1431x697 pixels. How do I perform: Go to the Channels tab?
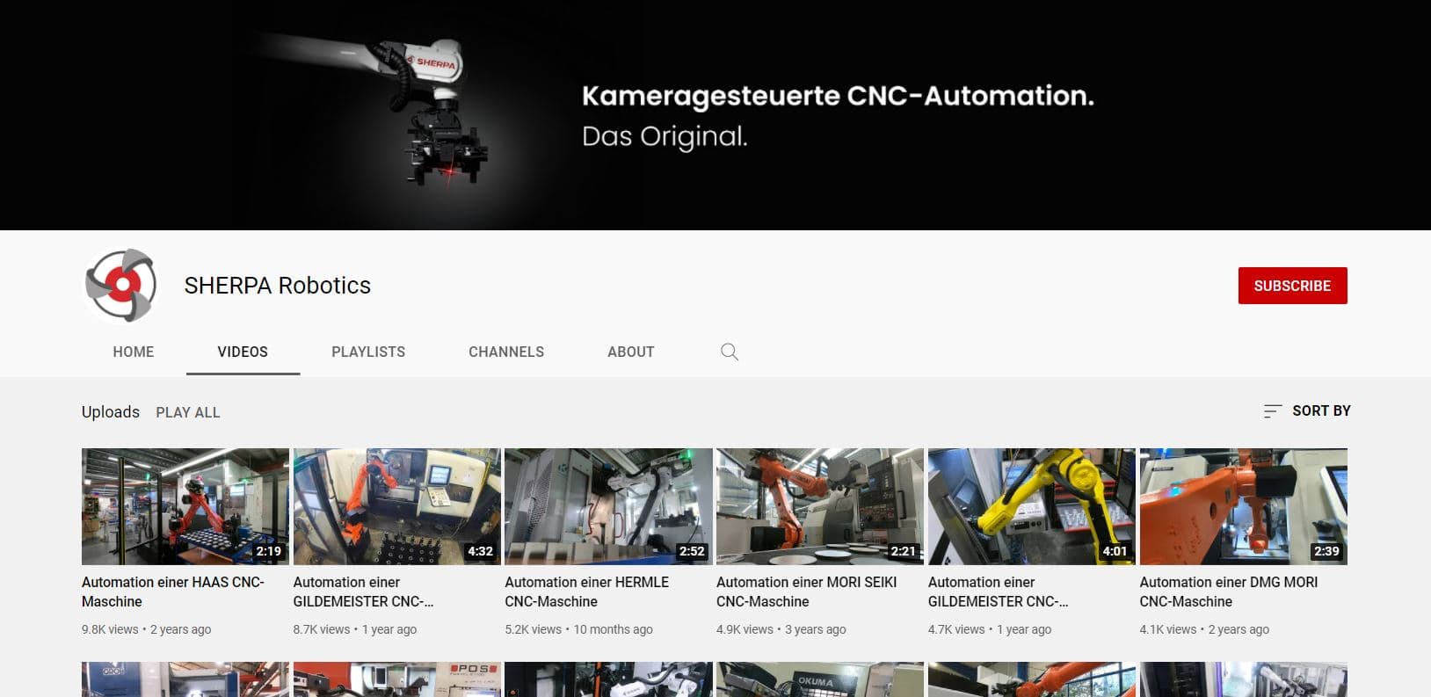(506, 352)
